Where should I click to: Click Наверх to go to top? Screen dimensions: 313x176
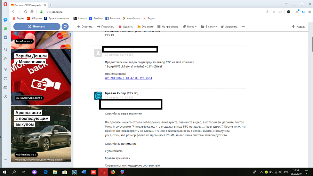point(298,27)
